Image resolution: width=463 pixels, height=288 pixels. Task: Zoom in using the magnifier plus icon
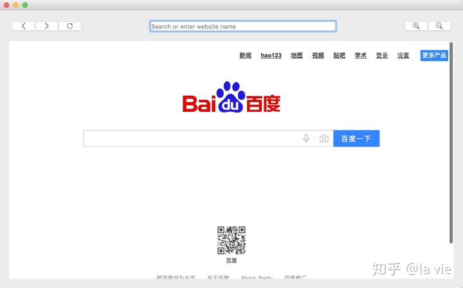tap(416, 26)
